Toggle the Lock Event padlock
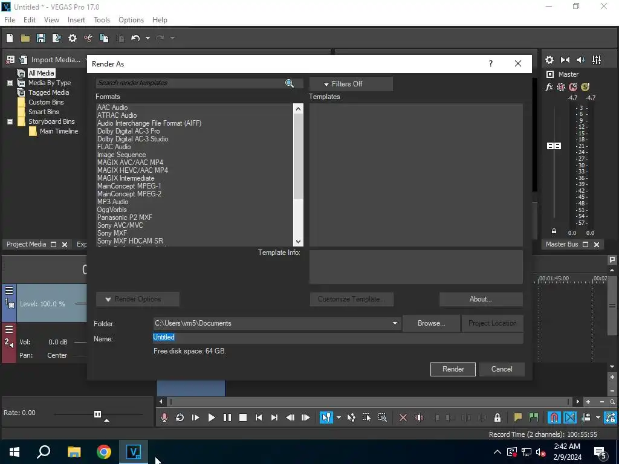Image resolution: width=619 pixels, height=464 pixels. coord(497,417)
